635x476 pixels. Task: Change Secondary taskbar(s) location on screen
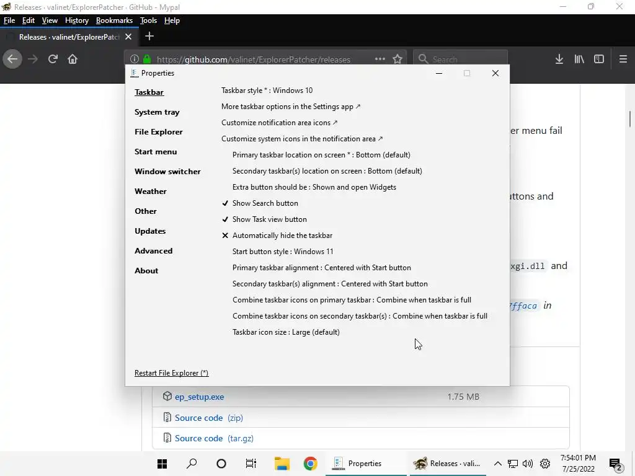click(327, 171)
